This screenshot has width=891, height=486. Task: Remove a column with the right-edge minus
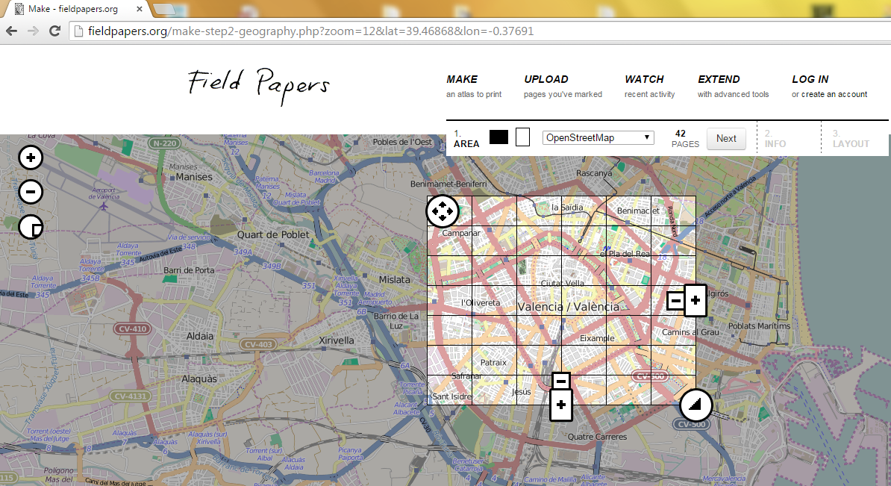pos(675,300)
